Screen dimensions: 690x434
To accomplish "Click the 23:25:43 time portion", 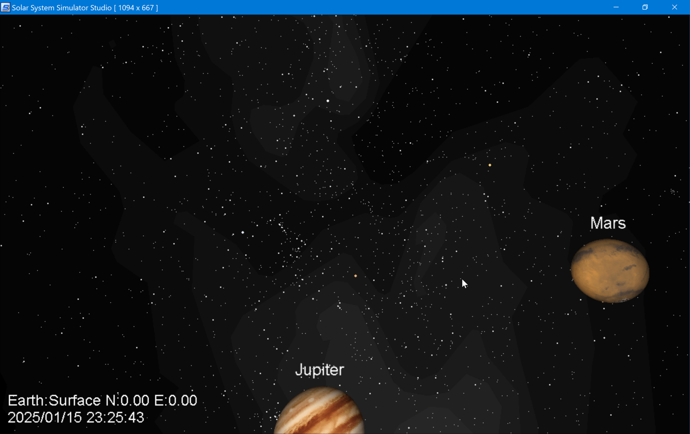I will point(115,418).
